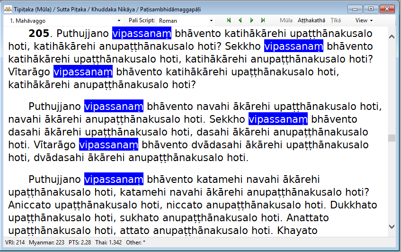
Task: Open the Aṭṭhakathā commentary
Action: (311, 20)
